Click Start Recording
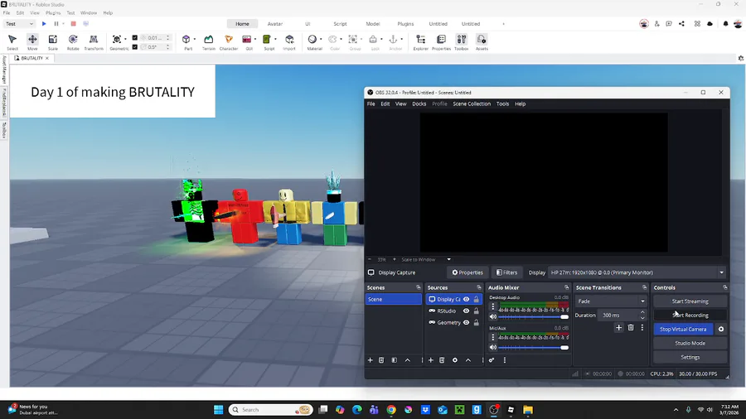The image size is (746, 419). click(690, 315)
